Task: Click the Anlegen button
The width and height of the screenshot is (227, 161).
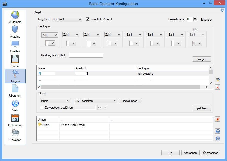Action: [x=201, y=59]
